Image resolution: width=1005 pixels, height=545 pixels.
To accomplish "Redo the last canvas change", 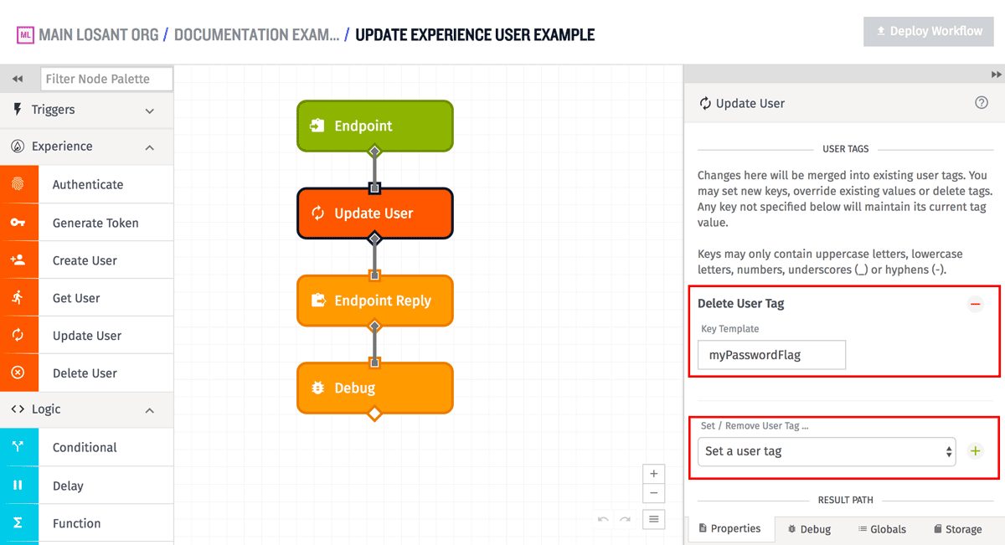I will [625, 520].
